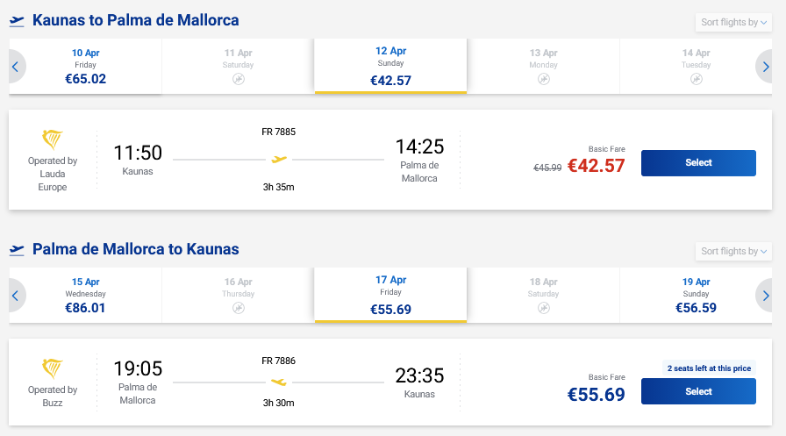Open the outbound Sort flights by dropdown
The width and height of the screenshot is (786, 436).
tap(733, 23)
